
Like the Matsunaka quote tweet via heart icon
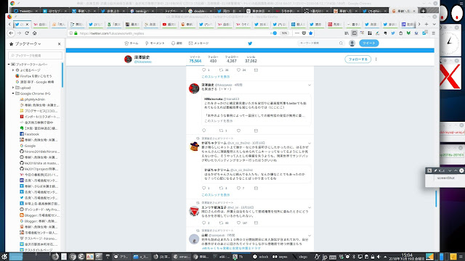(238, 130)
